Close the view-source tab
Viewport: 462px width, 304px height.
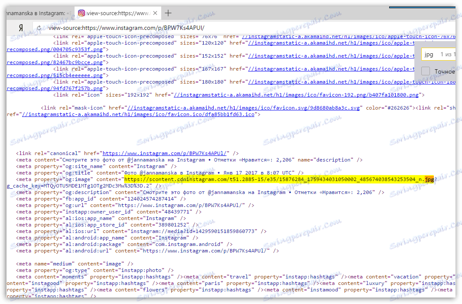155,13
